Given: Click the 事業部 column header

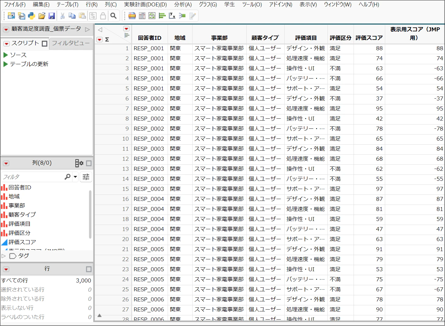Looking at the screenshot, I should (219, 38).
